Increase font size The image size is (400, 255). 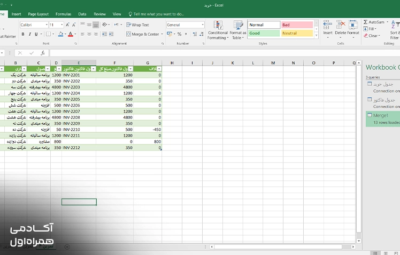tap(67, 25)
